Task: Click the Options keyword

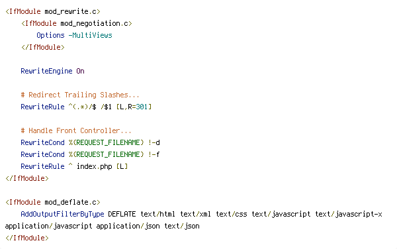Action: pos(50,35)
